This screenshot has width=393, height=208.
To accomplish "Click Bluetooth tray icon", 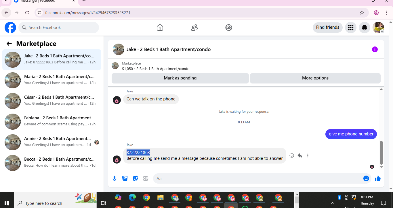I will pyautogui.click(x=339, y=197).
